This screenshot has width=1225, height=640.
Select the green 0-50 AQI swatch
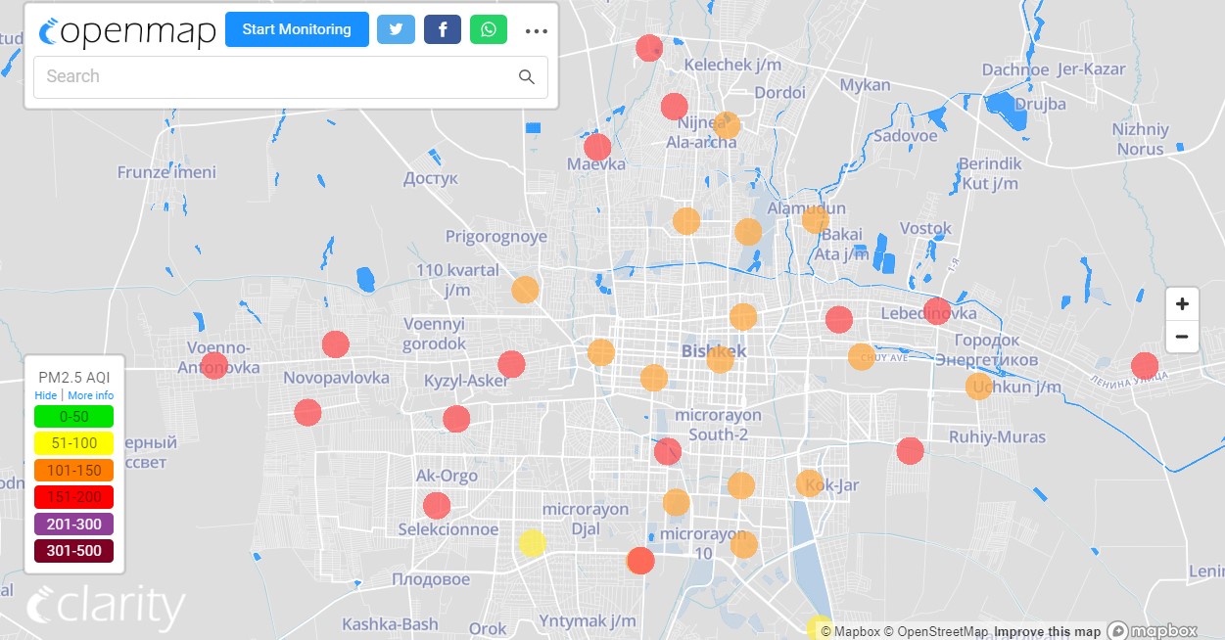[x=74, y=417]
